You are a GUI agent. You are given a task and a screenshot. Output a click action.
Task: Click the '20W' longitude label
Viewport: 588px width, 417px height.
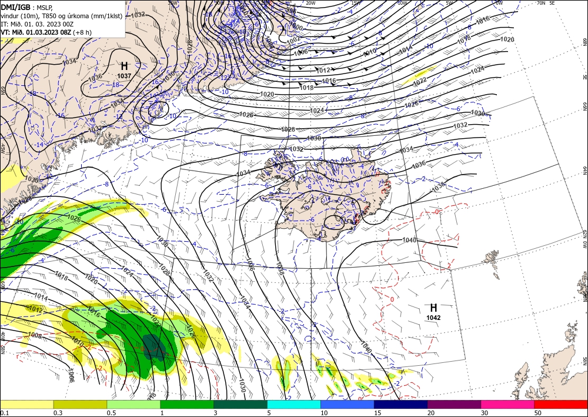310,3
